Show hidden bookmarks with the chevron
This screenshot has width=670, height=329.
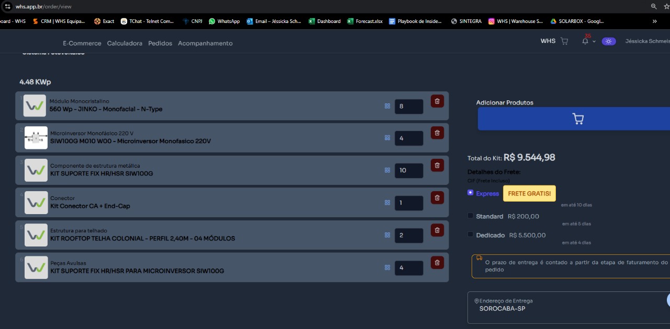click(654, 21)
